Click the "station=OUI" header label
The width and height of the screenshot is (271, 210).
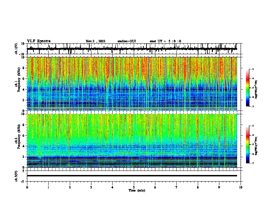(127, 41)
